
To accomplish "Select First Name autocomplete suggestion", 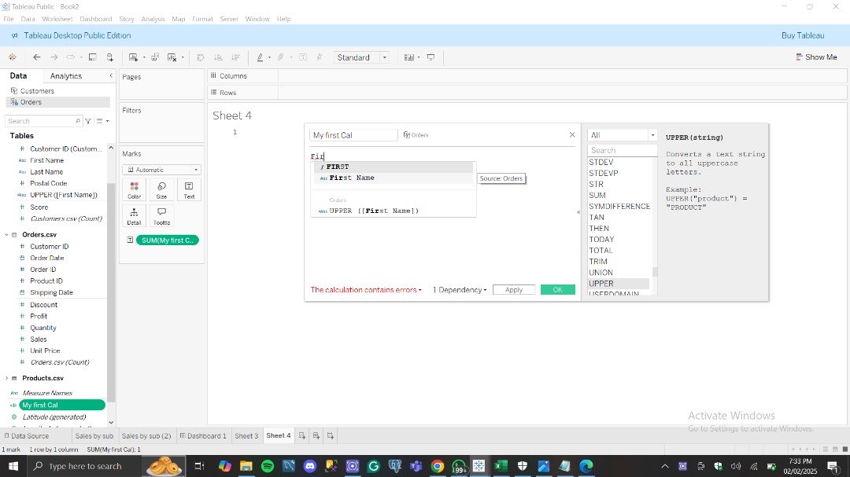I will tap(394, 178).
